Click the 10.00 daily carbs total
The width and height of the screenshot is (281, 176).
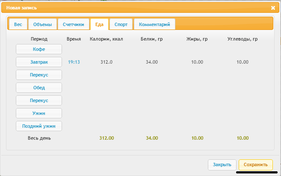(243, 138)
